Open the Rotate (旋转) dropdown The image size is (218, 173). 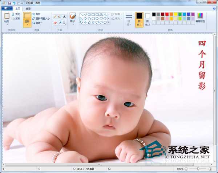(x=37, y=23)
